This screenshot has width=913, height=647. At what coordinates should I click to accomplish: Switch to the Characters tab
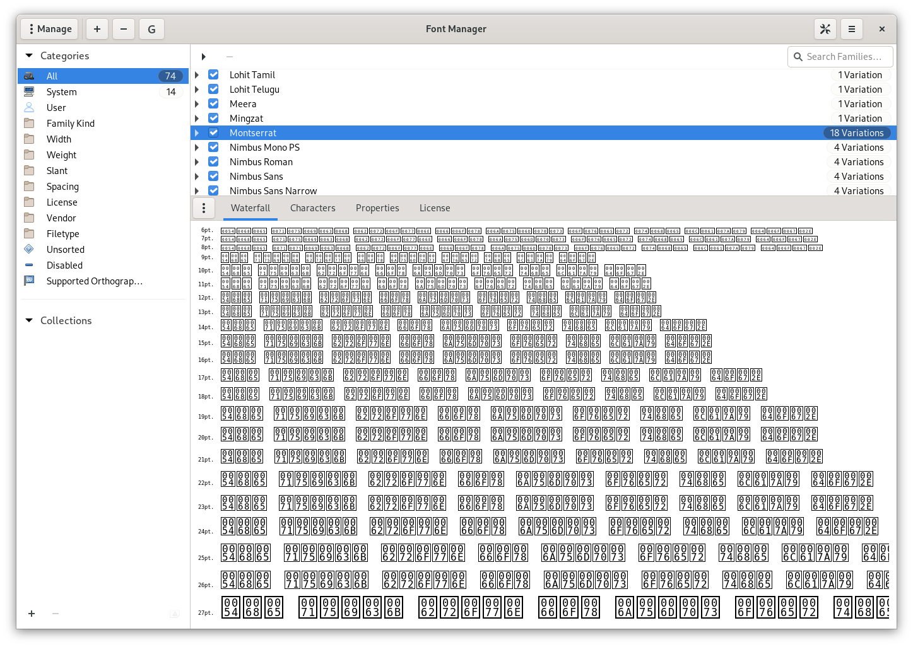click(313, 208)
